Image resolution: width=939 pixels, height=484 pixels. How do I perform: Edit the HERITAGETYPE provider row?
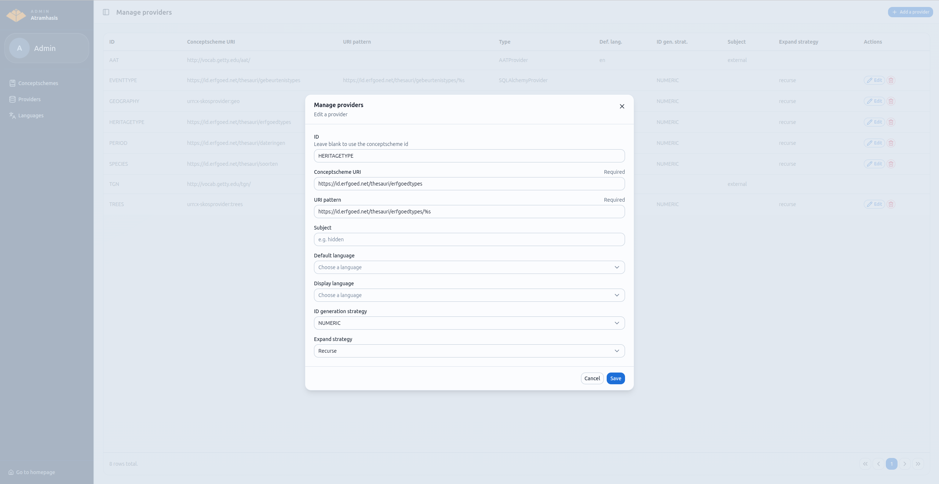(x=874, y=122)
